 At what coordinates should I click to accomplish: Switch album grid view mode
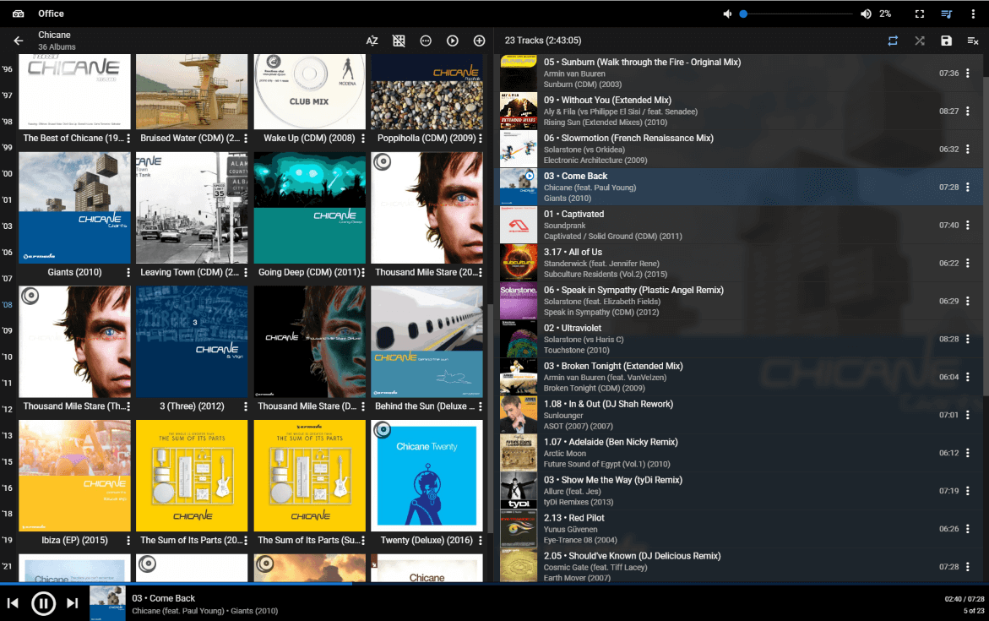399,41
